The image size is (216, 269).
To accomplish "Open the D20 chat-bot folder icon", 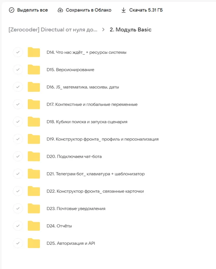I will pos(34,156).
